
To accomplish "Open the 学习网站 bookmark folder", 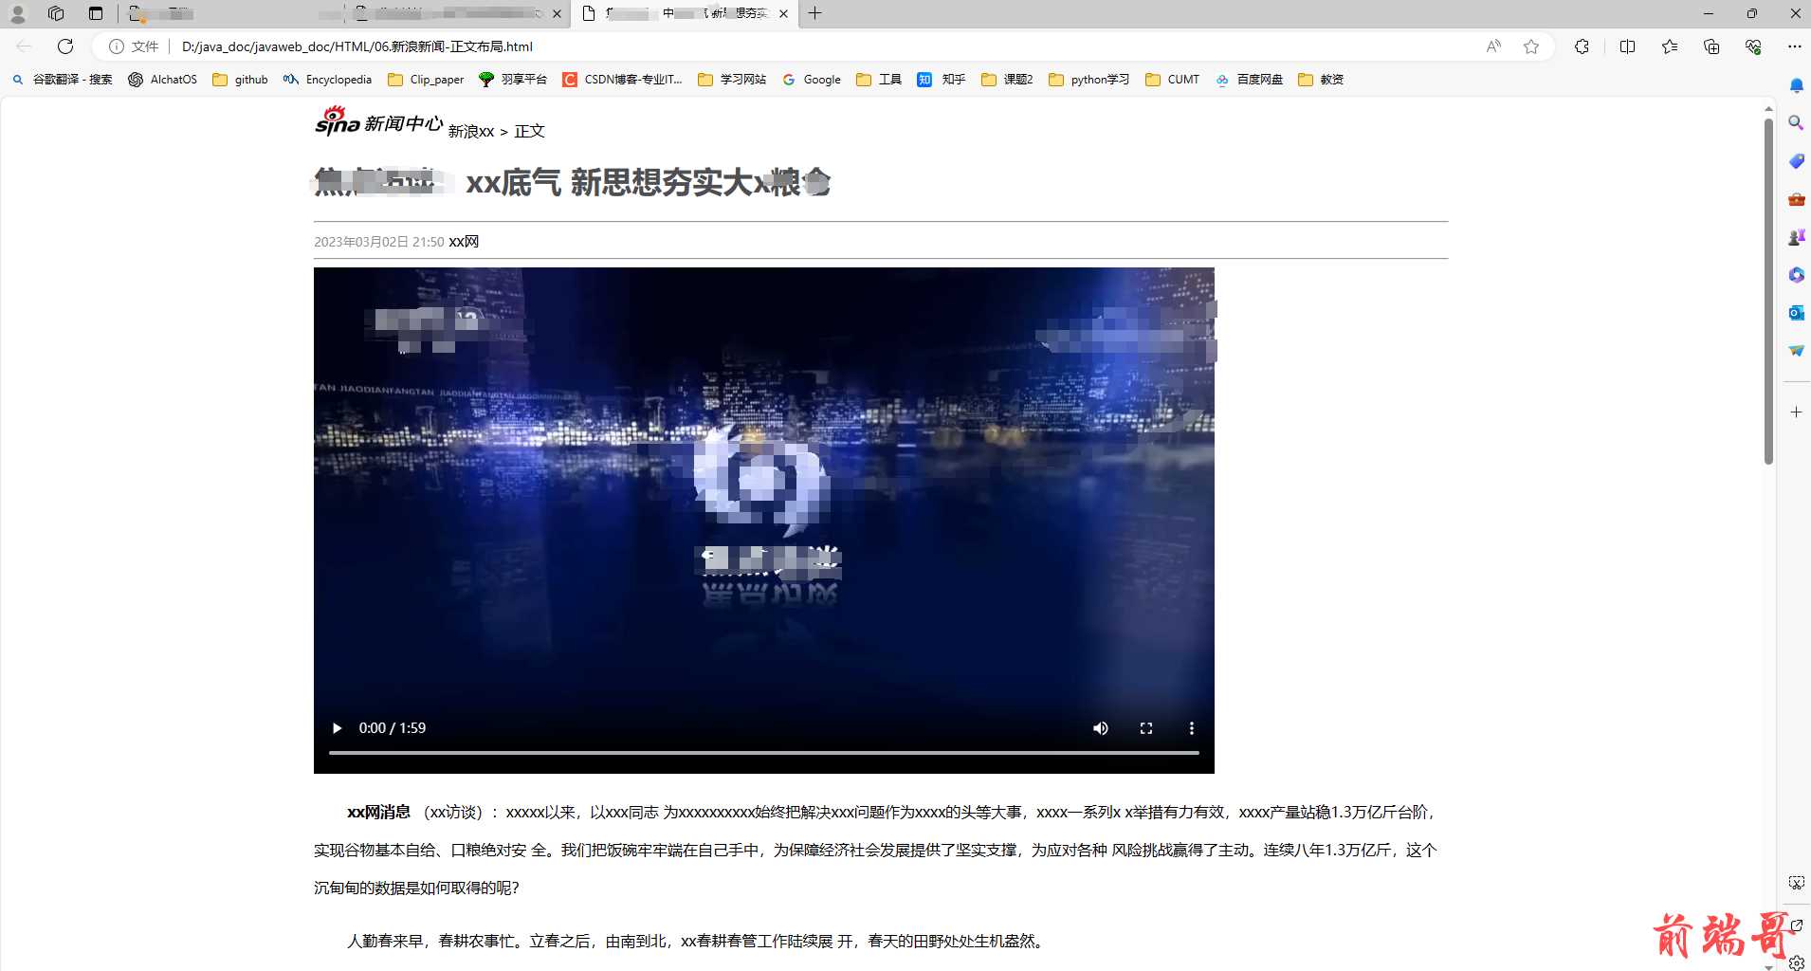I will tap(732, 80).
